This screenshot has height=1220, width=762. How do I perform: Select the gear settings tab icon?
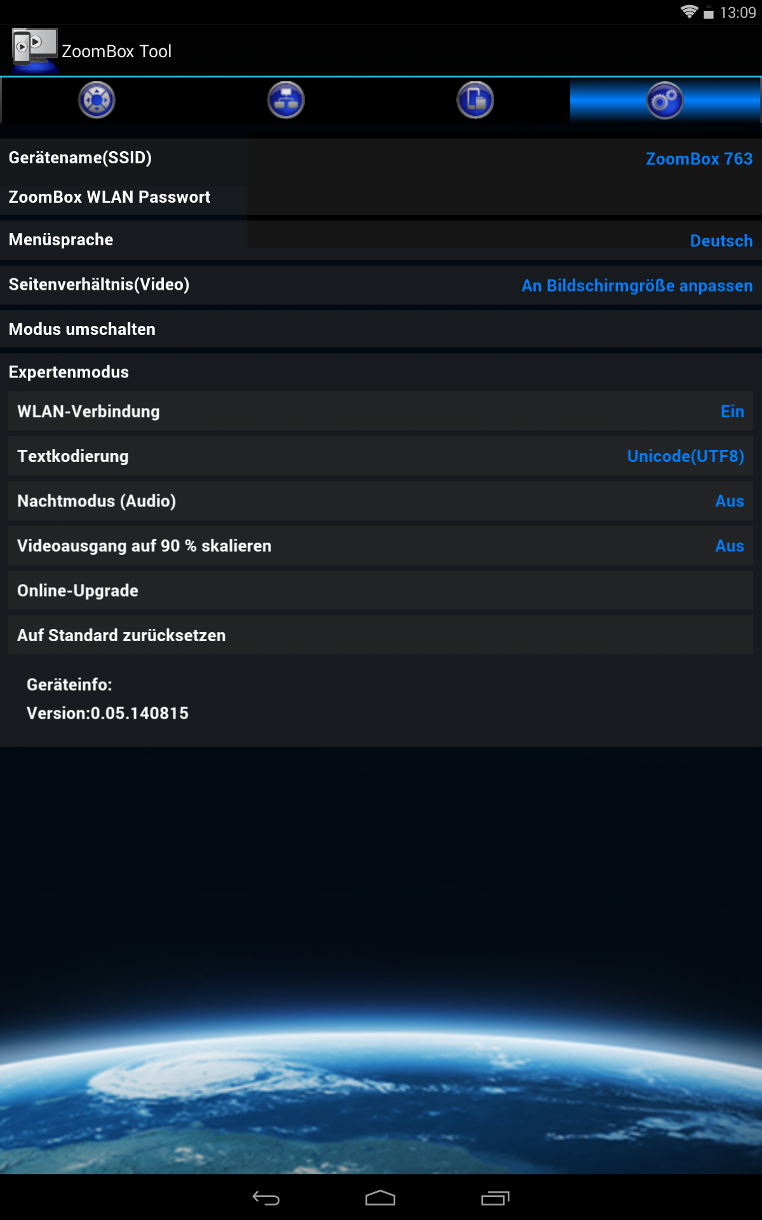click(x=665, y=100)
